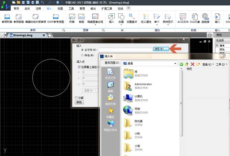Uncheck 在屏幕上指定 checkbox
Viewport: 230px width, 156px height.
[79, 67]
